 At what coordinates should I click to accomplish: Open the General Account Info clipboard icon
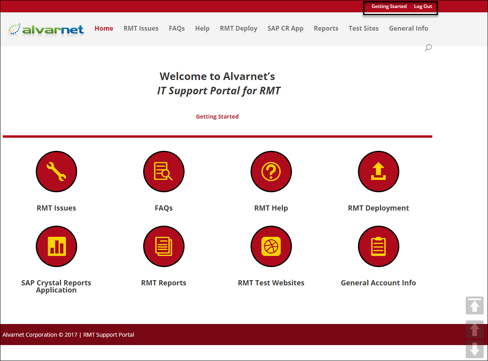coord(379,246)
